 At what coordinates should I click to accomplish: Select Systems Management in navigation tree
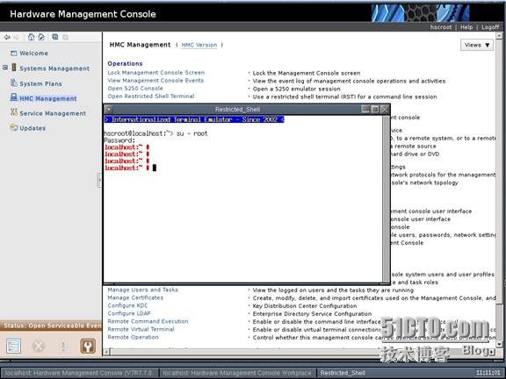click(x=54, y=68)
